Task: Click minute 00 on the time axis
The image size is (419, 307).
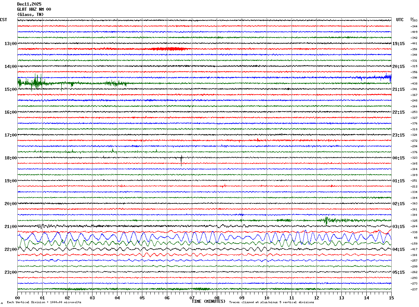Action: [17, 298]
